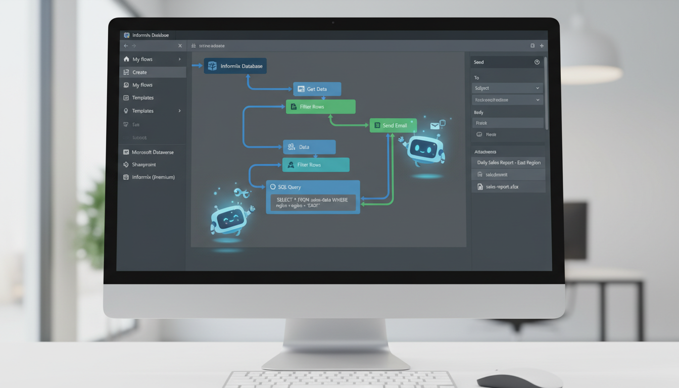679x388 pixels.
Task: Click the SQL query text field
Action: click(x=312, y=203)
